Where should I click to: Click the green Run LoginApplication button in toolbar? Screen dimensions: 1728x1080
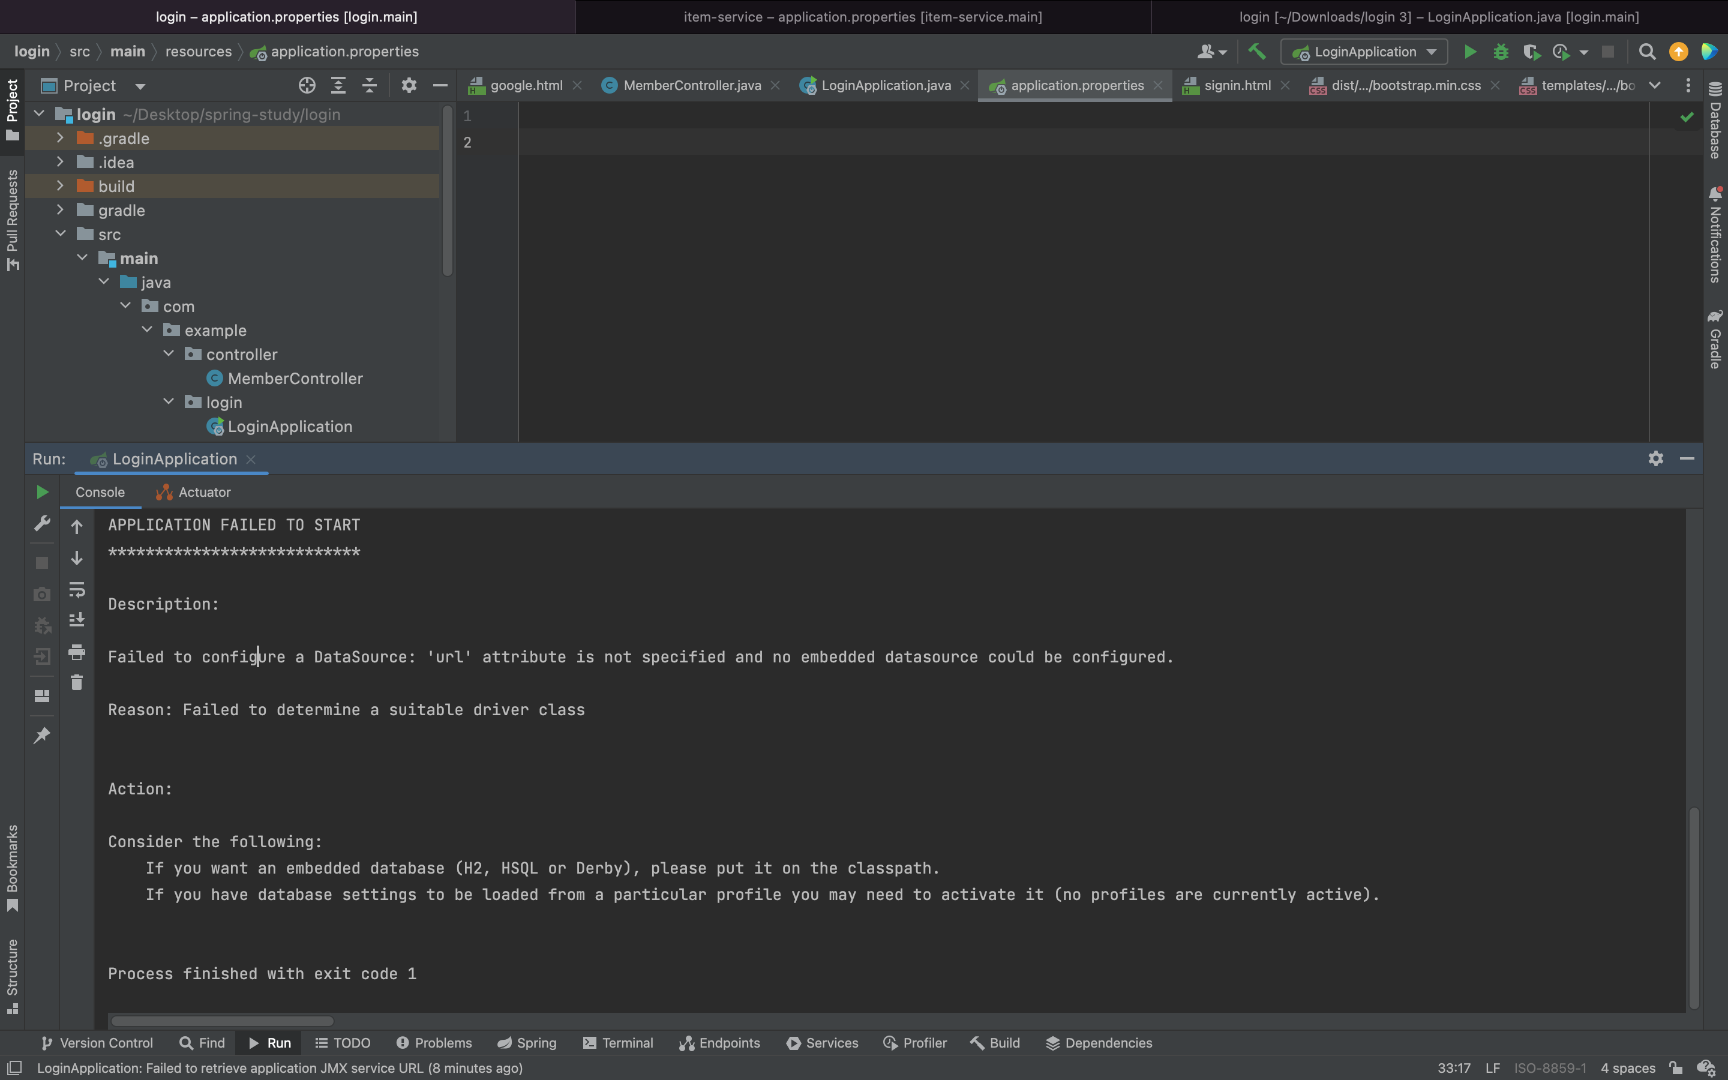[1469, 52]
